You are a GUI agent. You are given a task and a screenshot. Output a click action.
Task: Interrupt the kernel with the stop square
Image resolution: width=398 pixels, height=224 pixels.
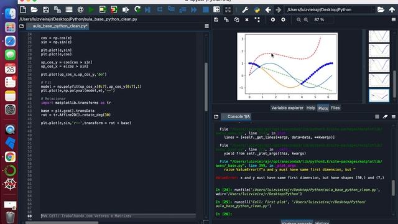(x=377, y=116)
